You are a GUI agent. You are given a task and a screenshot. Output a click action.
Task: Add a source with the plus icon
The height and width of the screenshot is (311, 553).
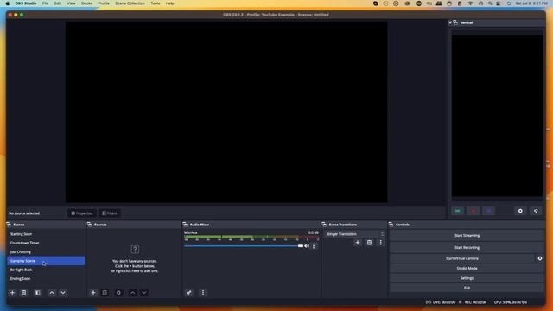93,293
